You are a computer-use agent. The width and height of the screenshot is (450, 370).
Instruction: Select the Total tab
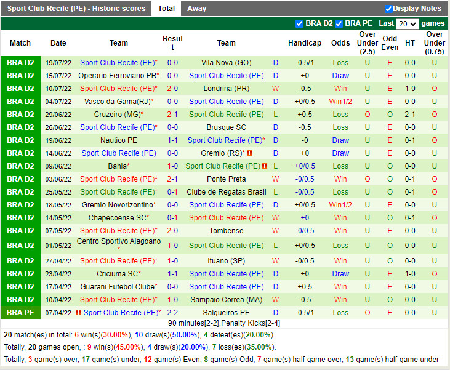point(166,9)
